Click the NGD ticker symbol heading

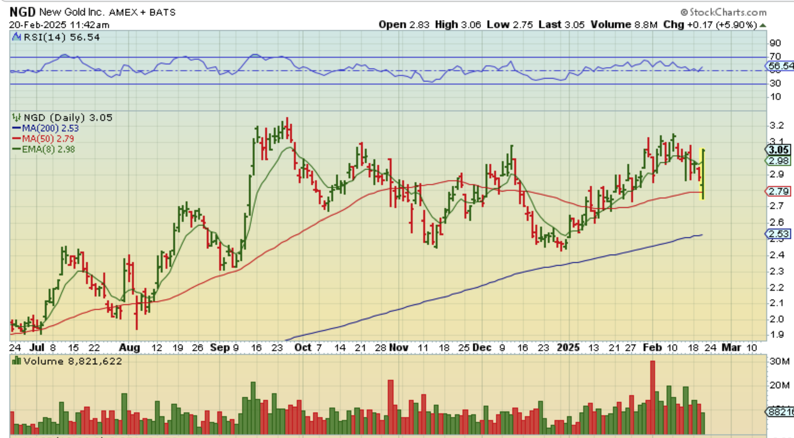[22, 12]
